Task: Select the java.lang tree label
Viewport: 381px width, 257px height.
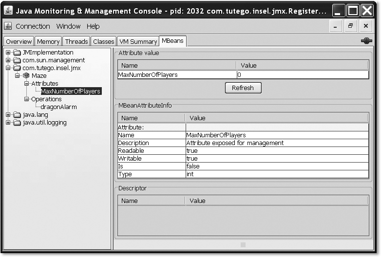Action: [36, 115]
